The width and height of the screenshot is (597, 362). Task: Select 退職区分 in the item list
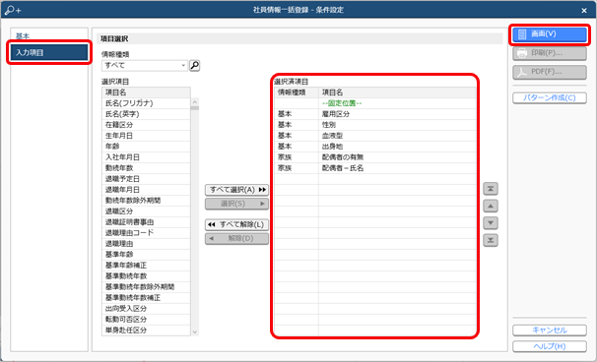point(146,211)
